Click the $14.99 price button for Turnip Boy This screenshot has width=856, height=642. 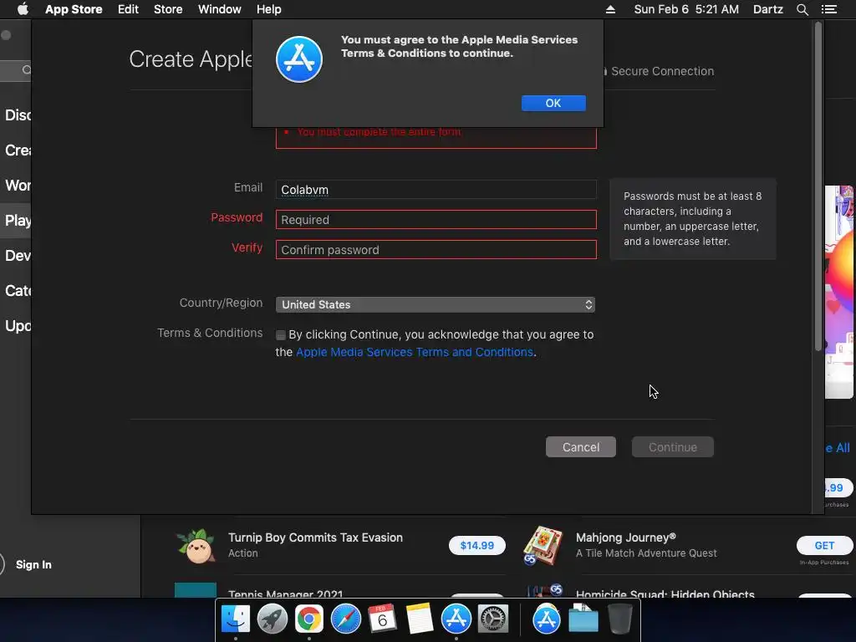[x=476, y=545]
